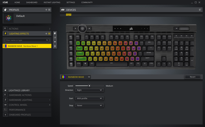Click the Devices panel keyboard icon
The image size is (205, 127).
point(63,10)
